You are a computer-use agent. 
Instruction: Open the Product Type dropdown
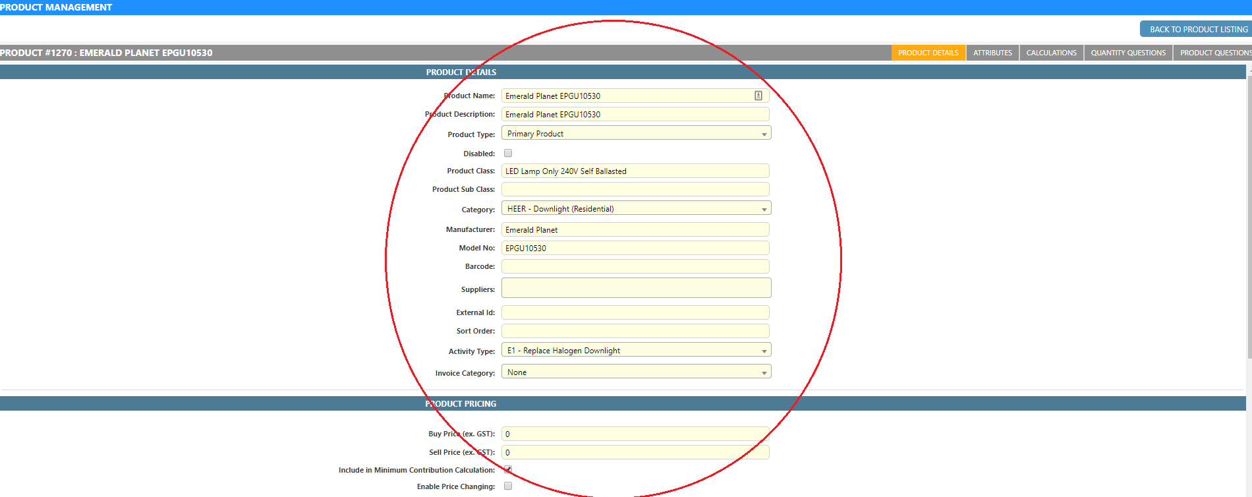click(x=636, y=134)
